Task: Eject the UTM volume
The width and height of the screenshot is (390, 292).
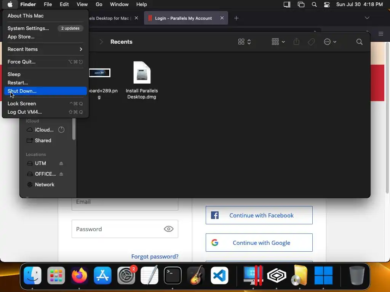Action: point(61,163)
